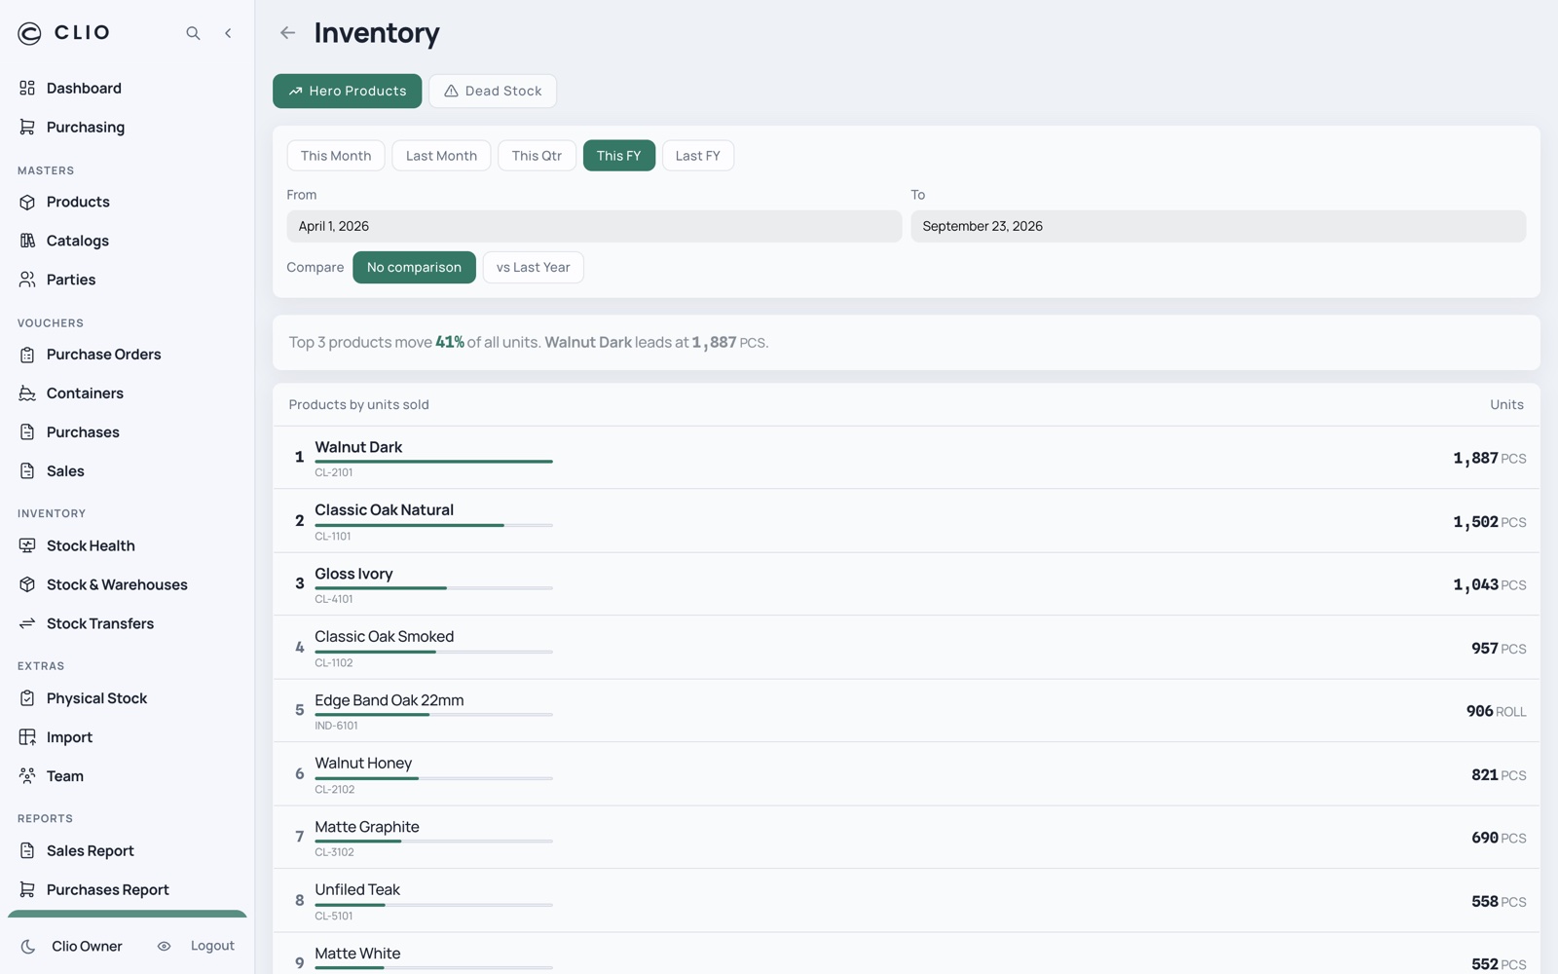This screenshot has width=1558, height=974.
Task: Open the Parties people icon
Action: [x=27, y=280]
